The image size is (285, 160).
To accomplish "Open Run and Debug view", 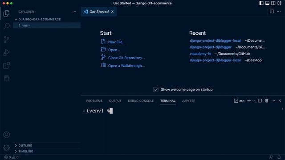I will [x=6, y=52].
